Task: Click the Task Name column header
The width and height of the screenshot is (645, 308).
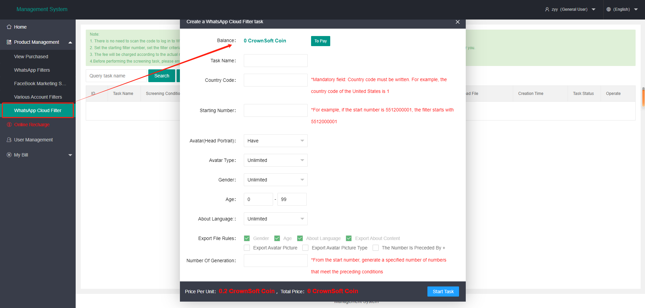Action: [123, 94]
